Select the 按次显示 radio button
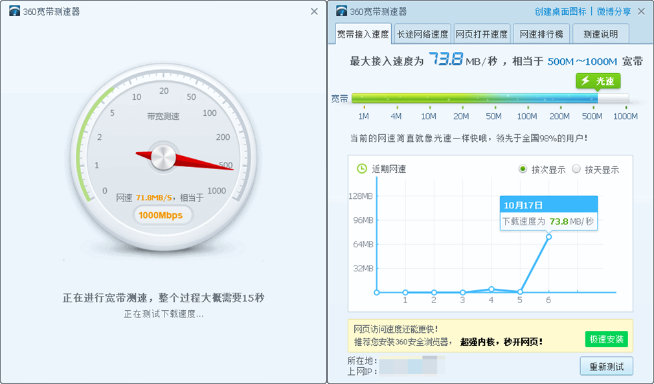 pyautogui.click(x=523, y=169)
